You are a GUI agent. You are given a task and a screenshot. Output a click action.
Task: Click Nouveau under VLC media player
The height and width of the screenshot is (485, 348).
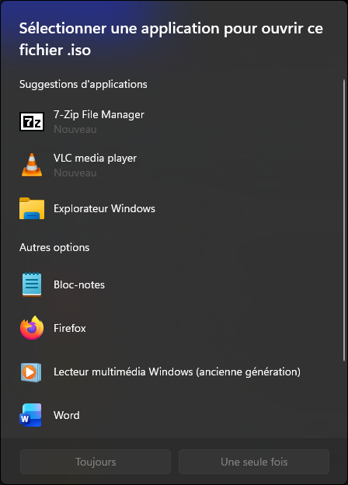click(x=75, y=173)
